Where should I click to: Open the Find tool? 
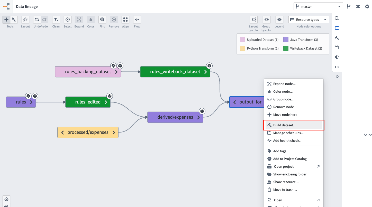[102, 20]
